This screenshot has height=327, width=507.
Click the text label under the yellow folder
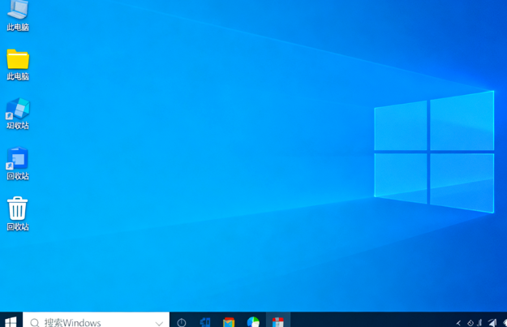coord(18,76)
